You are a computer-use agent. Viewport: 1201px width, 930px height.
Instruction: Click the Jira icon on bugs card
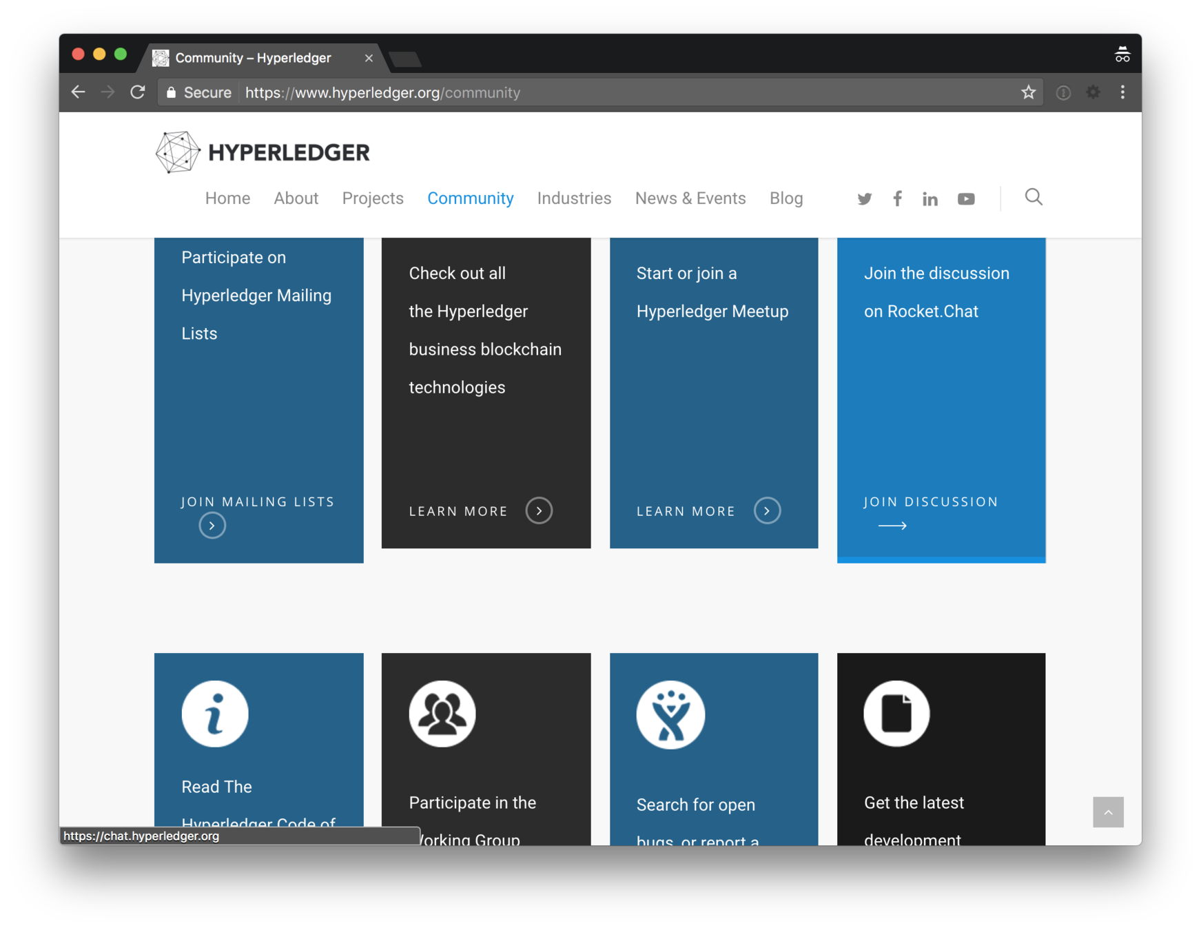[x=670, y=714]
